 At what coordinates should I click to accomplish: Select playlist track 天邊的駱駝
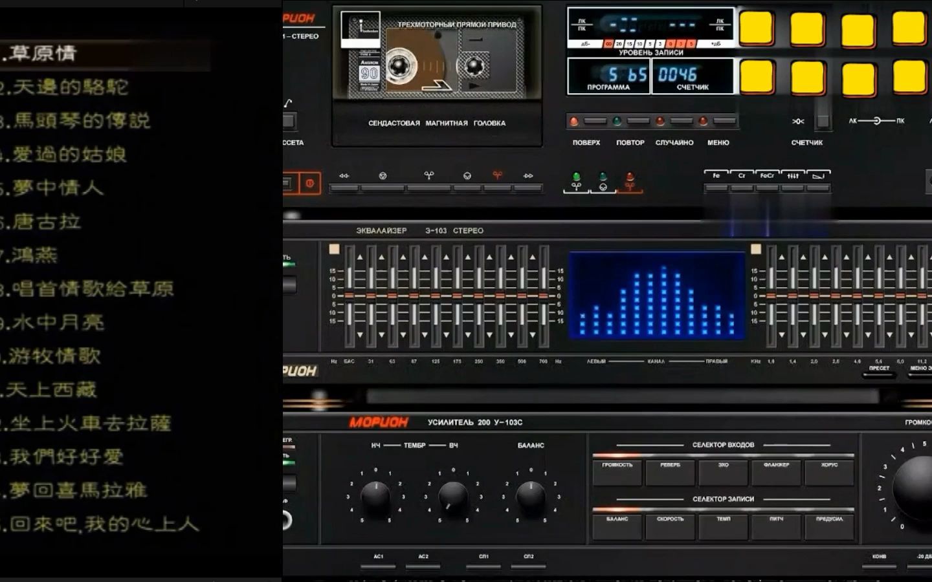pos(70,87)
